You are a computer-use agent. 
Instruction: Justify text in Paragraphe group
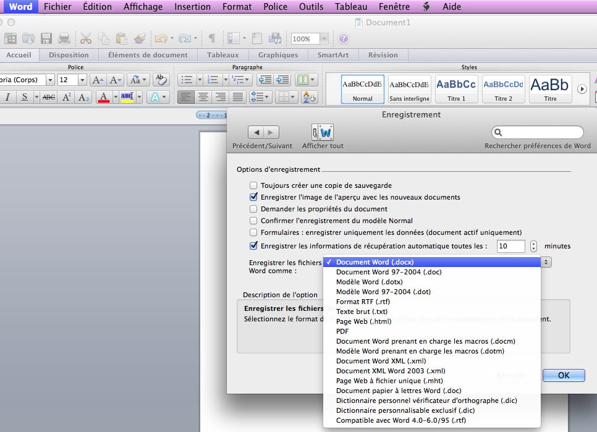point(237,97)
